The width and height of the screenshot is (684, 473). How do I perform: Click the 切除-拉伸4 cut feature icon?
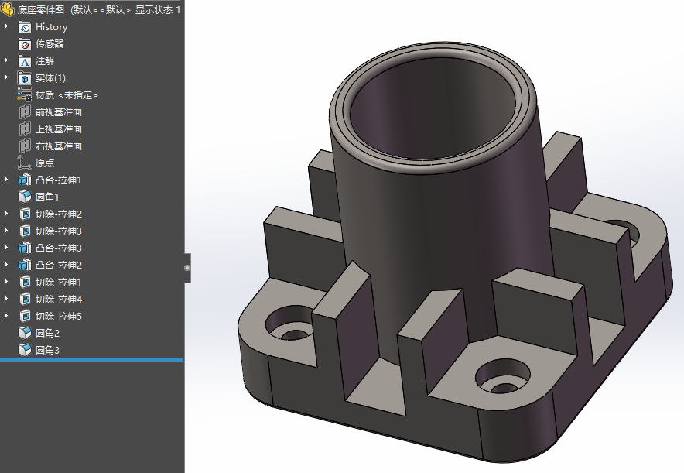[x=25, y=299]
